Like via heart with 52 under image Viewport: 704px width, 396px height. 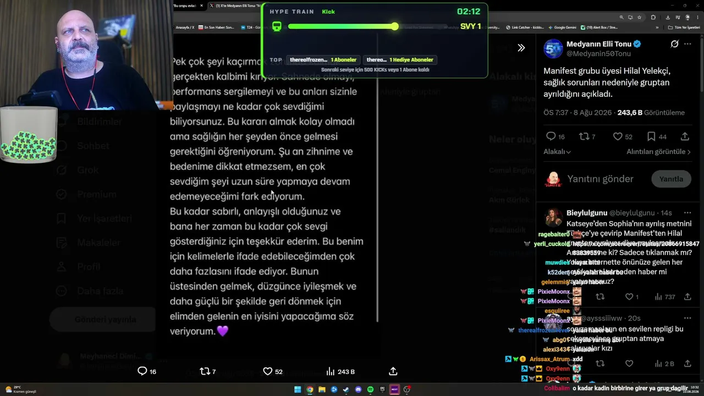pos(273,371)
